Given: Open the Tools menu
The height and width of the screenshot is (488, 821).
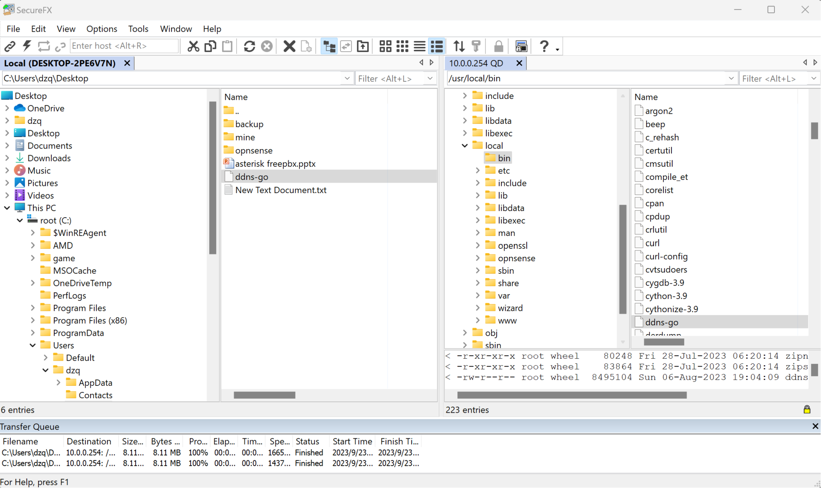Looking at the screenshot, I should [x=138, y=29].
